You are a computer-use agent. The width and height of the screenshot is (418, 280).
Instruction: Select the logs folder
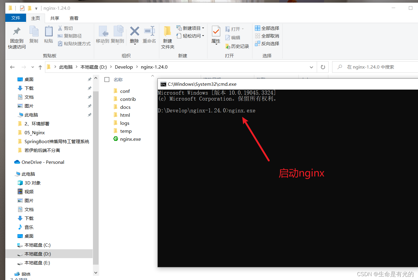click(x=121, y=123)
